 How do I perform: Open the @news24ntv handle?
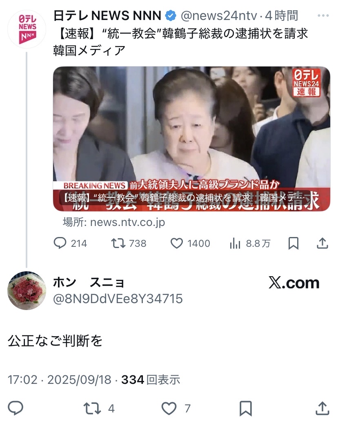coord(219,16)
